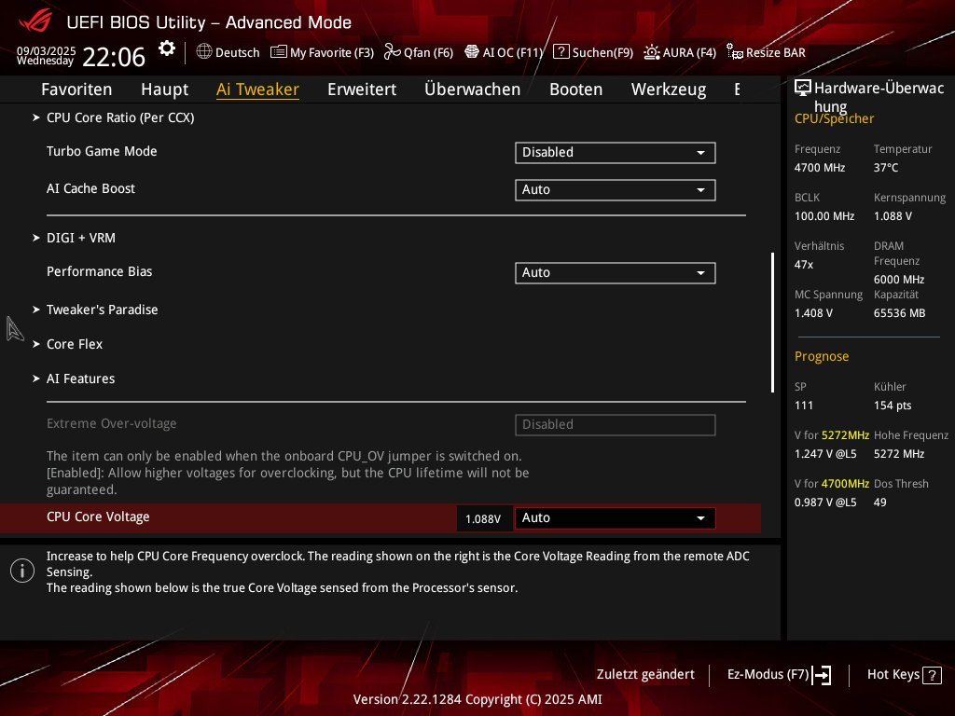
Task: Click the Qfan fan icon
Action: pos(393,52)
